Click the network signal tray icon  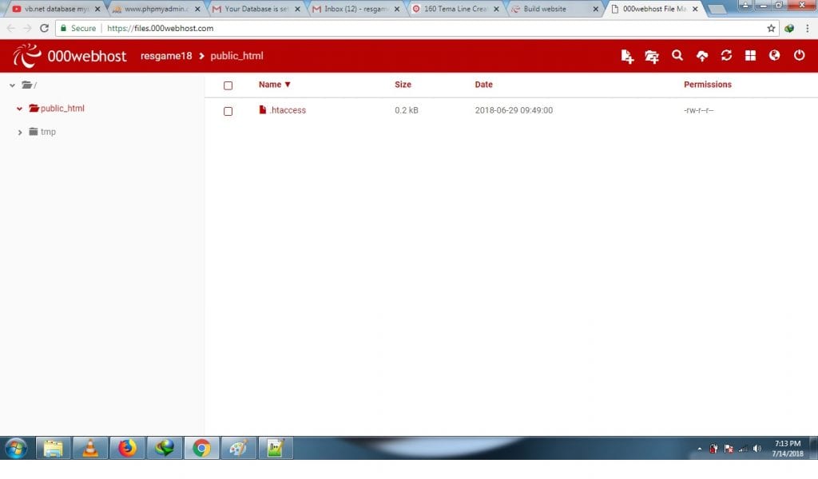[x=743, y=448]
